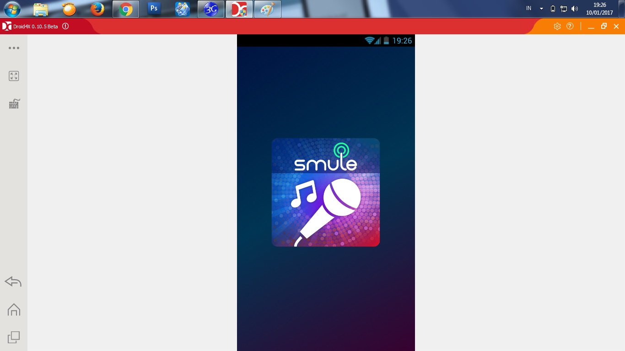This screenshot has width=625, height=351.
Task: Select the IN language indicator in the tray
Action: [528, 8]
